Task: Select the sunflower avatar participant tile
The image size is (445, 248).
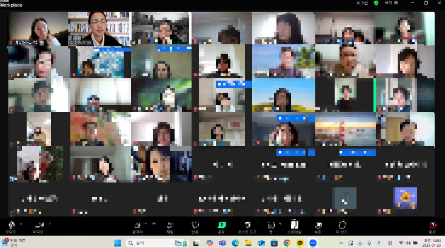Action: pos(405,198)
